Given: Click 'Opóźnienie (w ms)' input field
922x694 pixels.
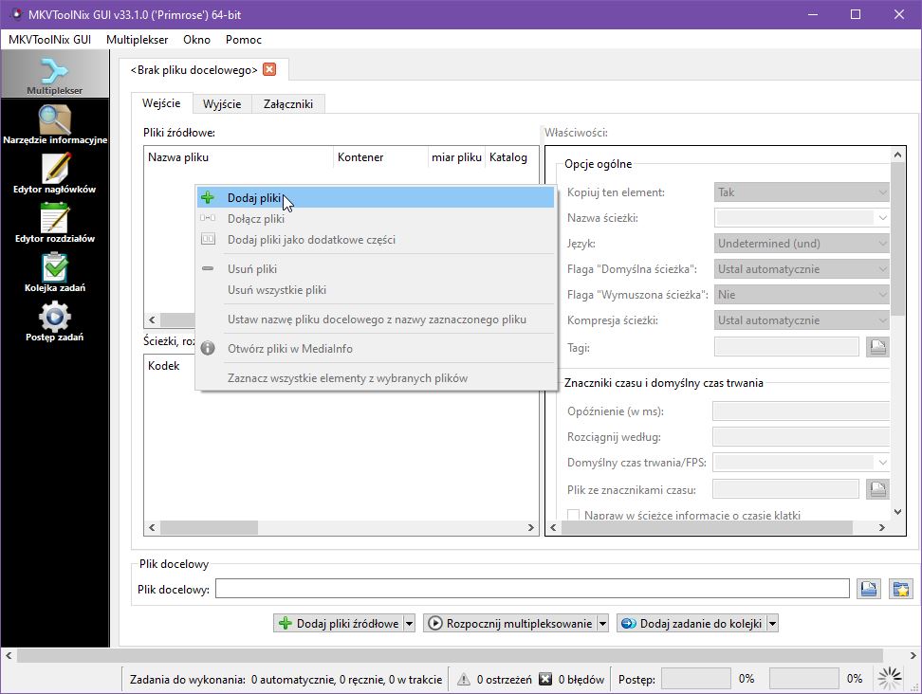Looking at the screenshot, I should (x=801, y=411).
